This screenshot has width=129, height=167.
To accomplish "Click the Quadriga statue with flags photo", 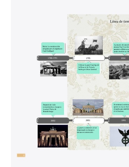I will (89, 45).
